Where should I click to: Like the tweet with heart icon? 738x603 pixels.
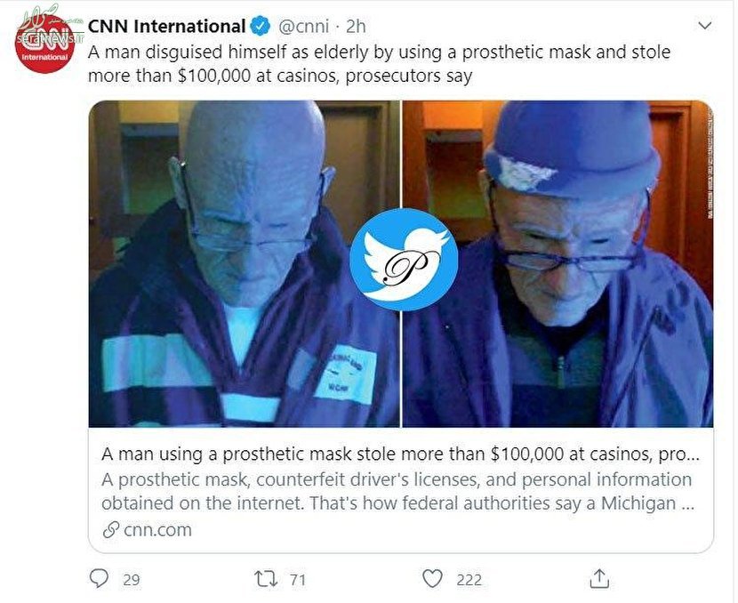click(x=432, y=578)
